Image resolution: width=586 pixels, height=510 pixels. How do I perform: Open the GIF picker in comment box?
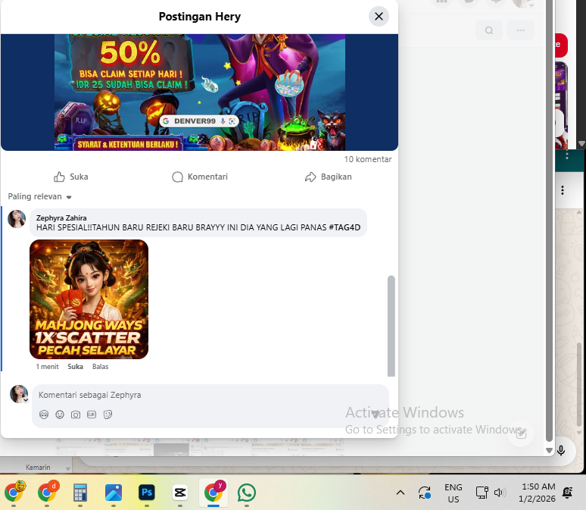tap(92, 415)
